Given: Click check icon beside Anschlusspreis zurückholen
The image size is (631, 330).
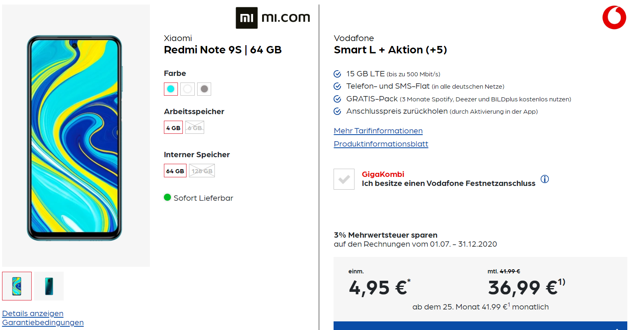Looking at the screenshot, I should tap(337, 111).
